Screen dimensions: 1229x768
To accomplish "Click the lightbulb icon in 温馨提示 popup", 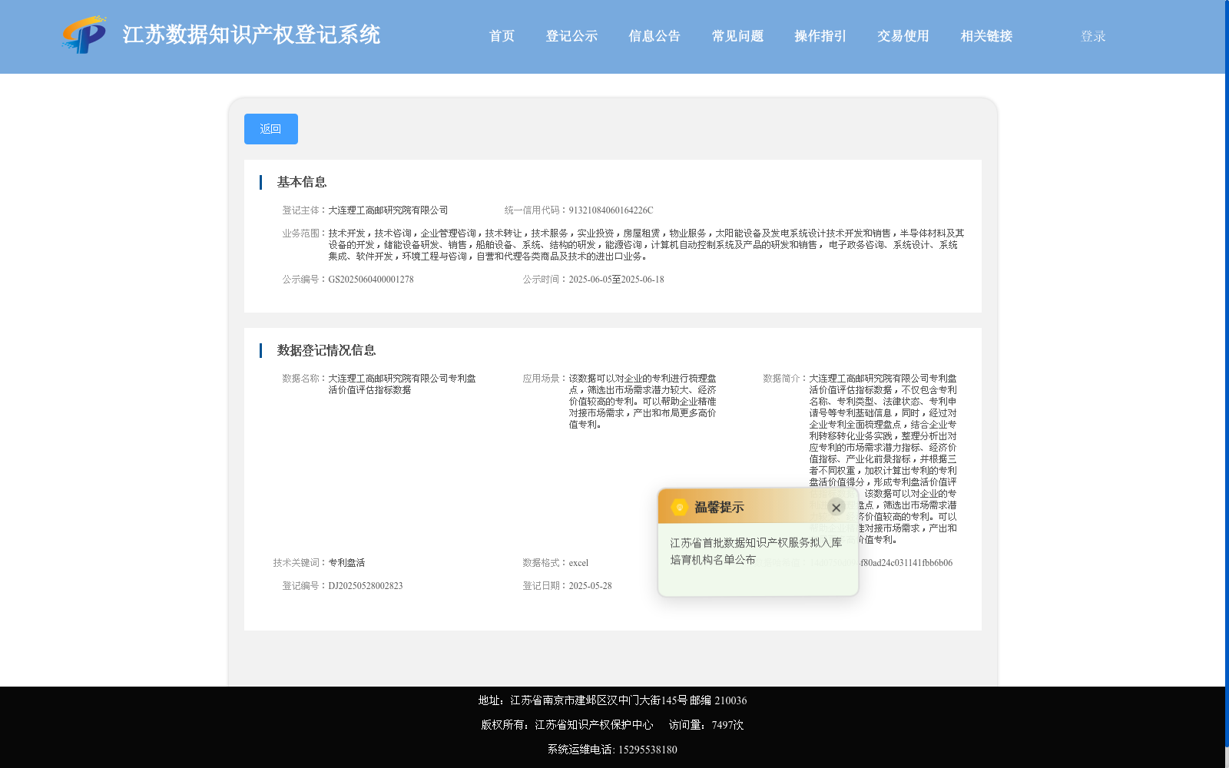I will point(679,507).
